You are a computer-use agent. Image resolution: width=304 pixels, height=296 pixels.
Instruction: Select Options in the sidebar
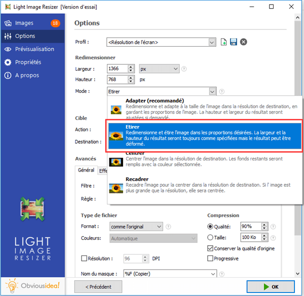click(32, 36)
